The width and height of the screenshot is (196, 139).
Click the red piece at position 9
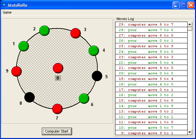[x=17, y=71]
